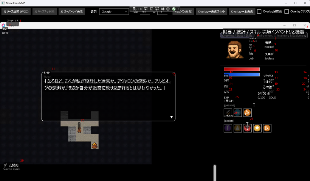The width and height of the screenshot is (310, 181).
Task: Open the Inventory & Equipment tab
Action: (291, 35)
